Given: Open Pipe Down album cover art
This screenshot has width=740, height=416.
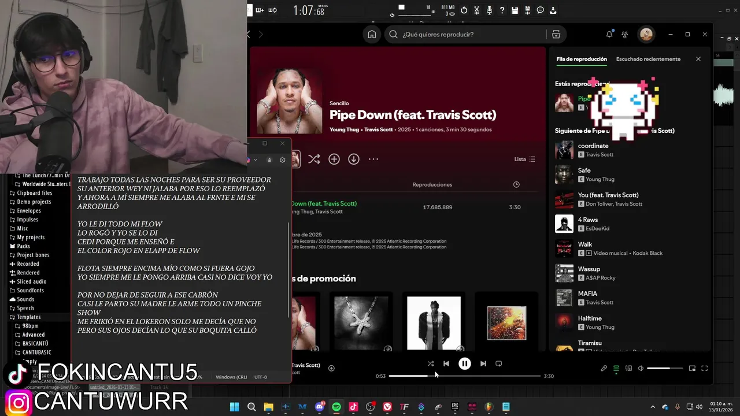Looking at the screenshot, I should (289, 102).
